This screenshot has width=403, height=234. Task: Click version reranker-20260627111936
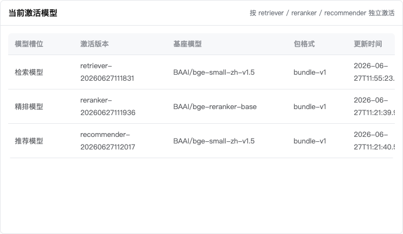(108, 106)
